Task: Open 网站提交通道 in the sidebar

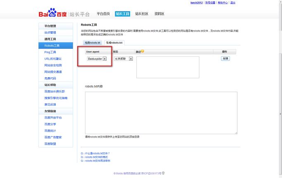Action: (x=53, y=72)
